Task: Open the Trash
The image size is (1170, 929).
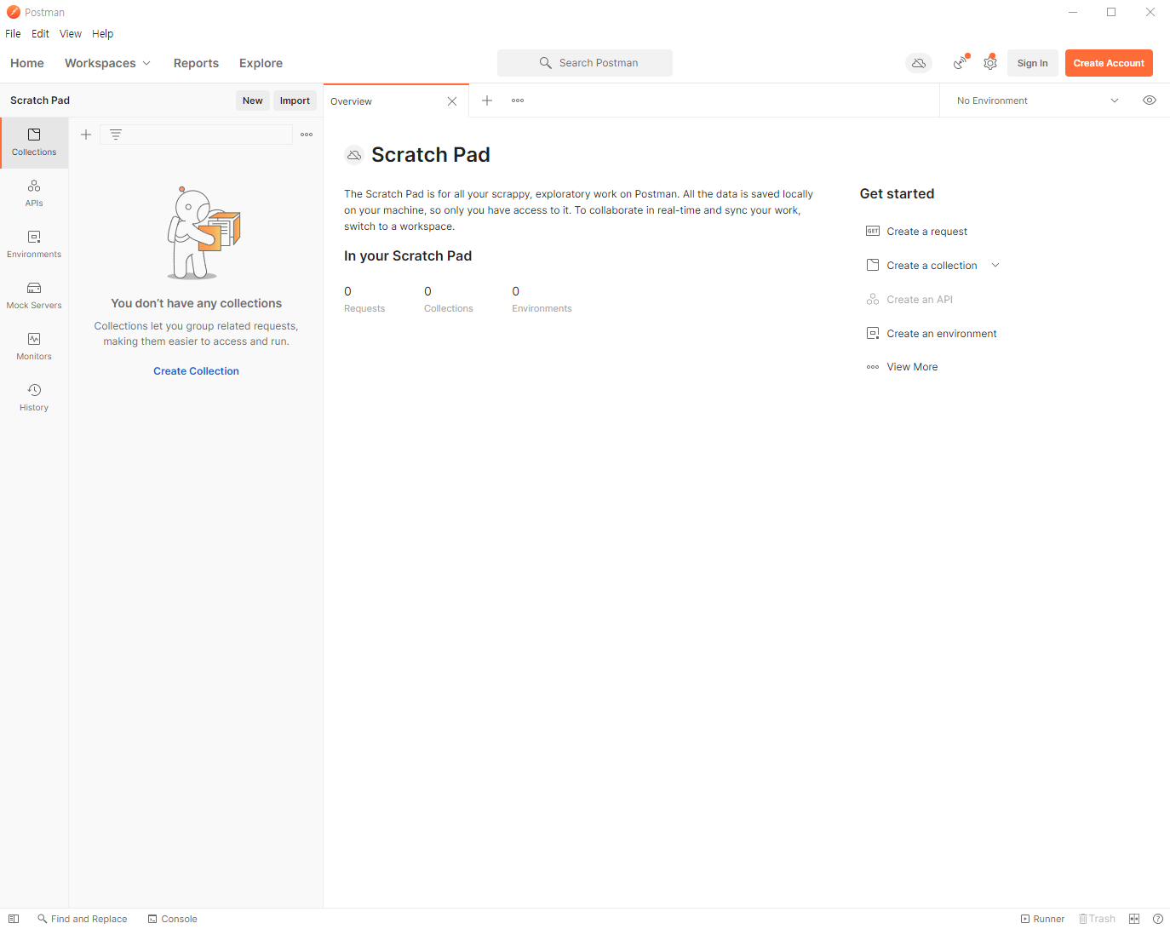Action: 1097,919
